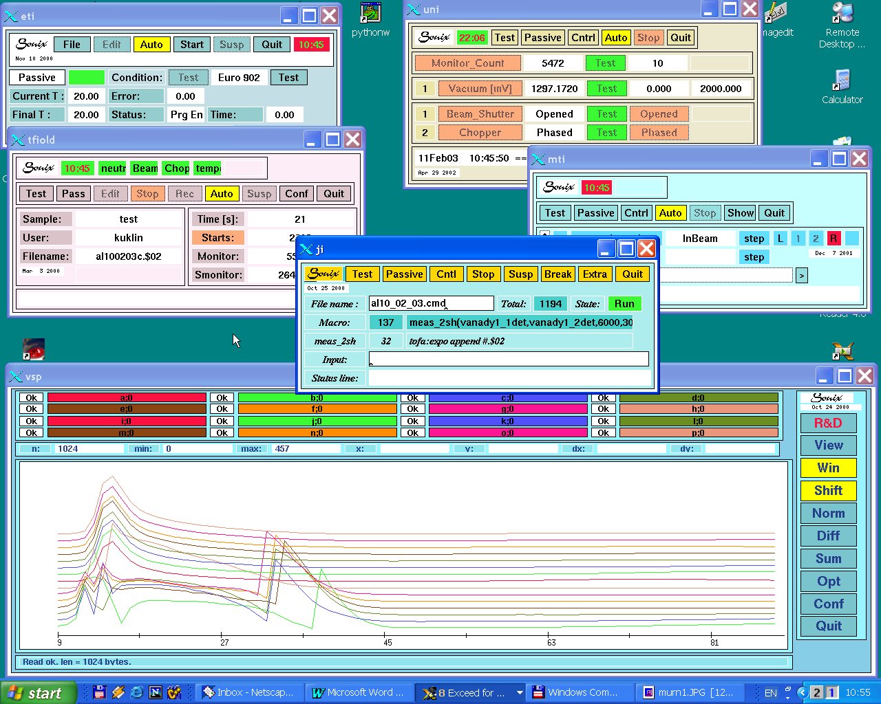Click the floppy disk quick launch icon
This screenshot has width=881, height=704.
(99, 692)
